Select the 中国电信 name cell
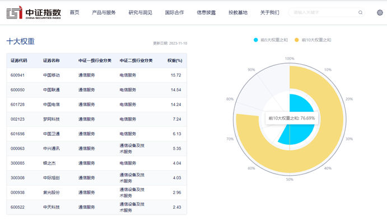The width and height of the screenshot is (387, 220). point(52,104)
